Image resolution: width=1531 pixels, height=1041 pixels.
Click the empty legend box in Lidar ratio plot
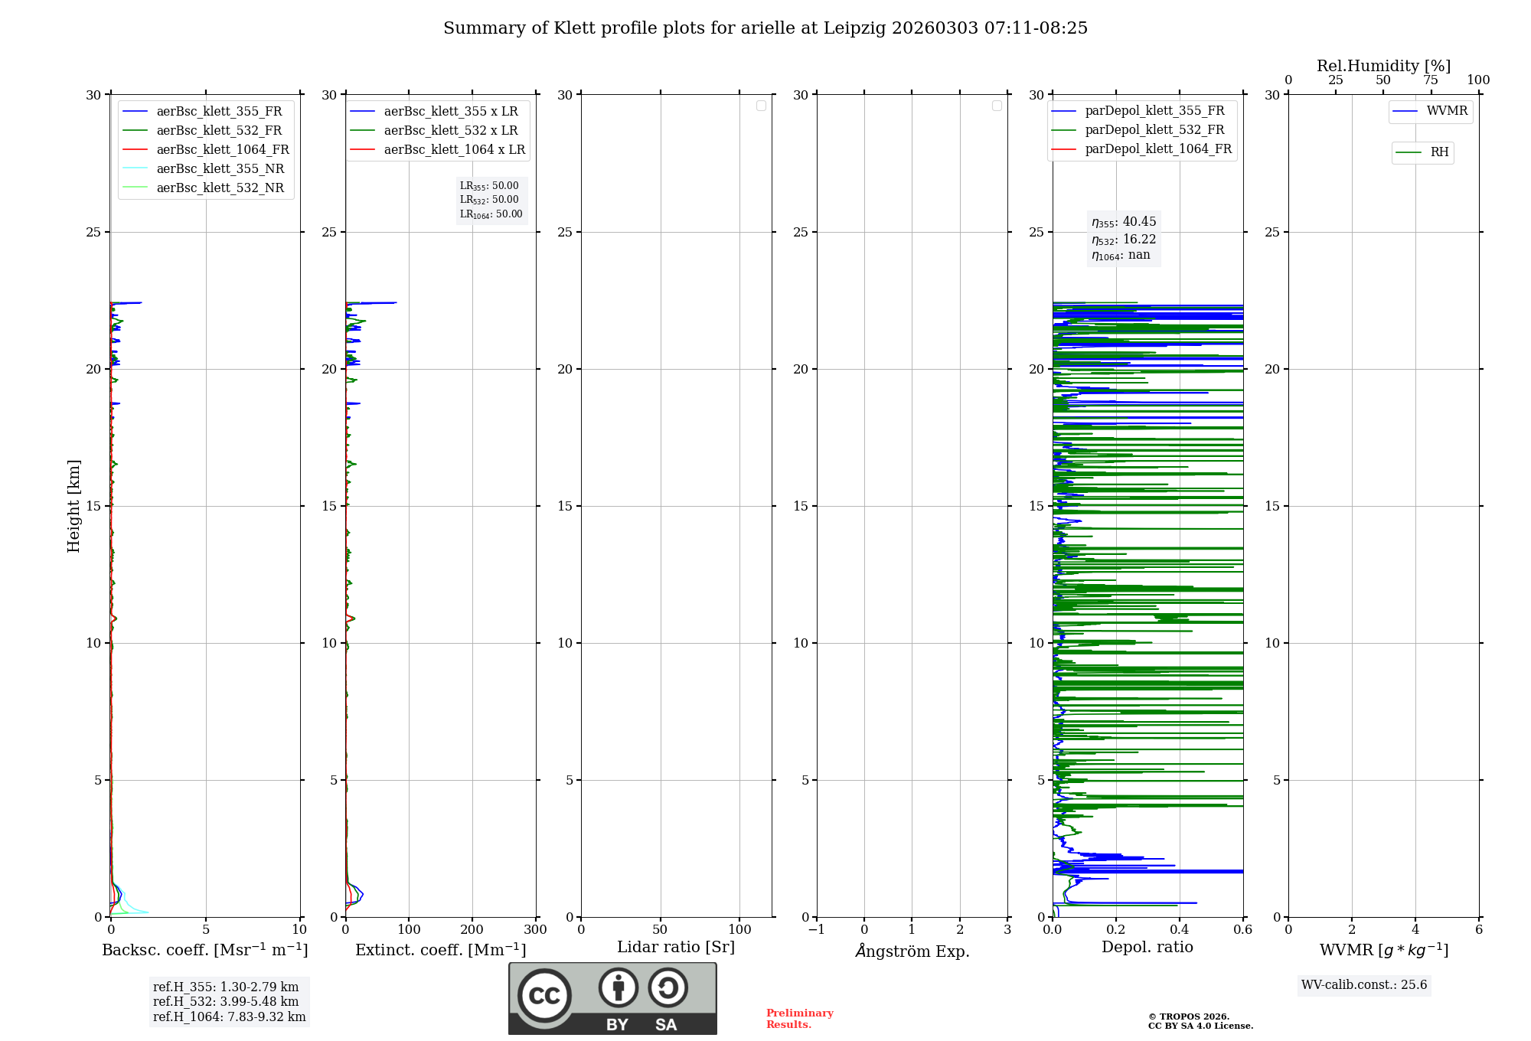(761, 106)
